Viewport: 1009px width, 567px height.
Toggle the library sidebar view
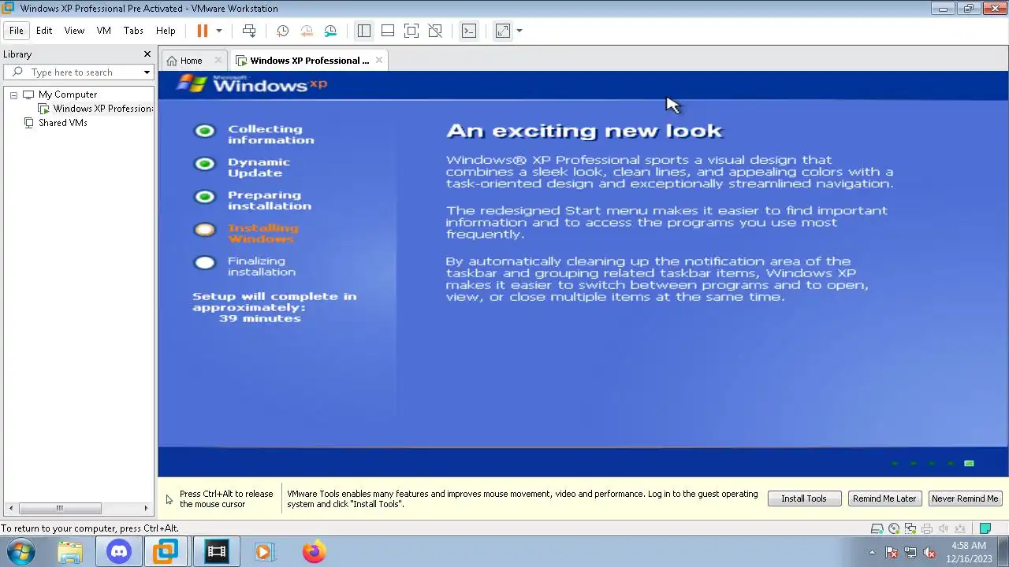(363, 31)
